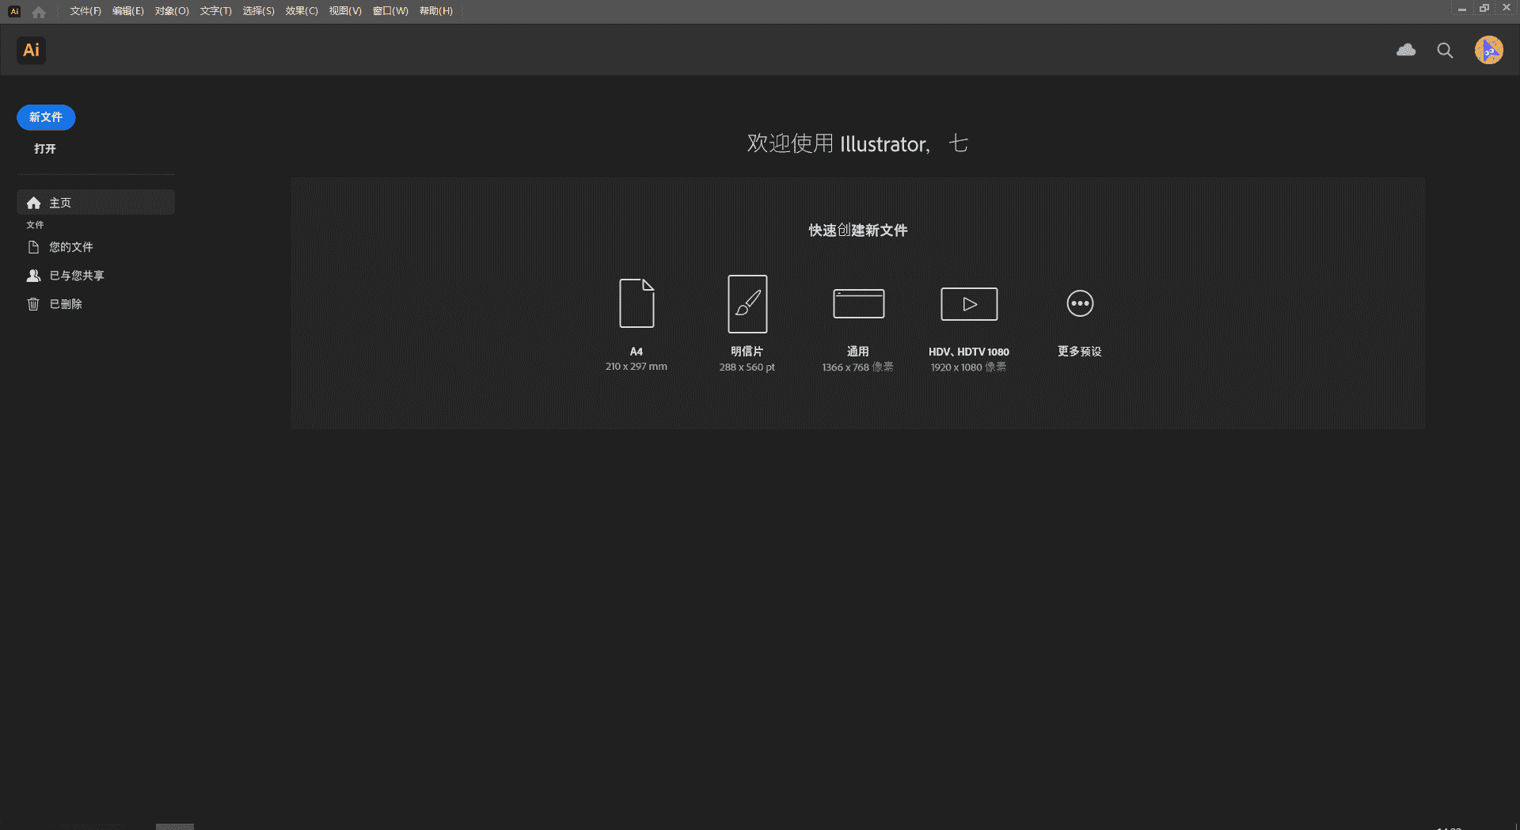1520x830 pixels.
Task: Open the search icon in the header
Action: [1445, 50]
